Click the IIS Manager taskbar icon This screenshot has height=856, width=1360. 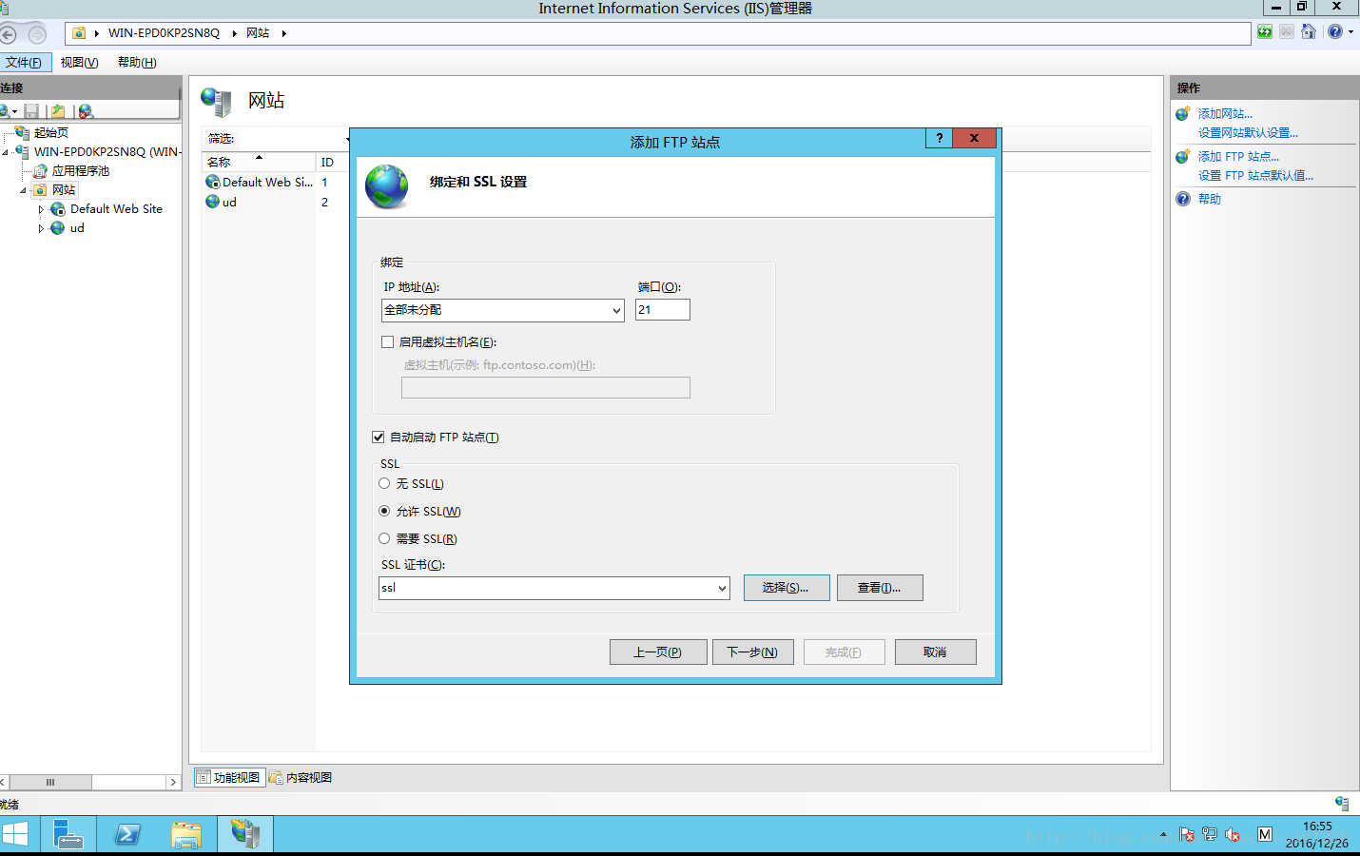coord(245,835)
